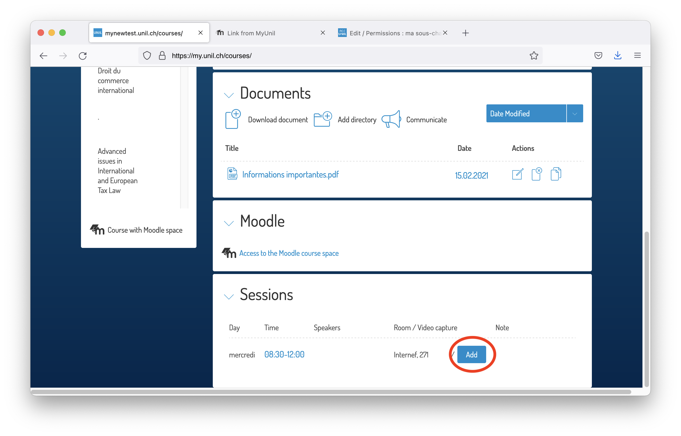This screenshot has height=436, width=681.
Task: Delete the Informations importantes.pdf document
Action: click(537, 174)
